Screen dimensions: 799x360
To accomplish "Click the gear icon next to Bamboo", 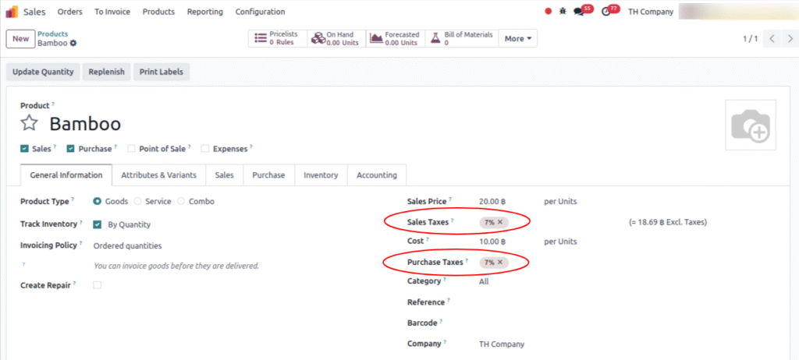I will (x=73, y=44).
